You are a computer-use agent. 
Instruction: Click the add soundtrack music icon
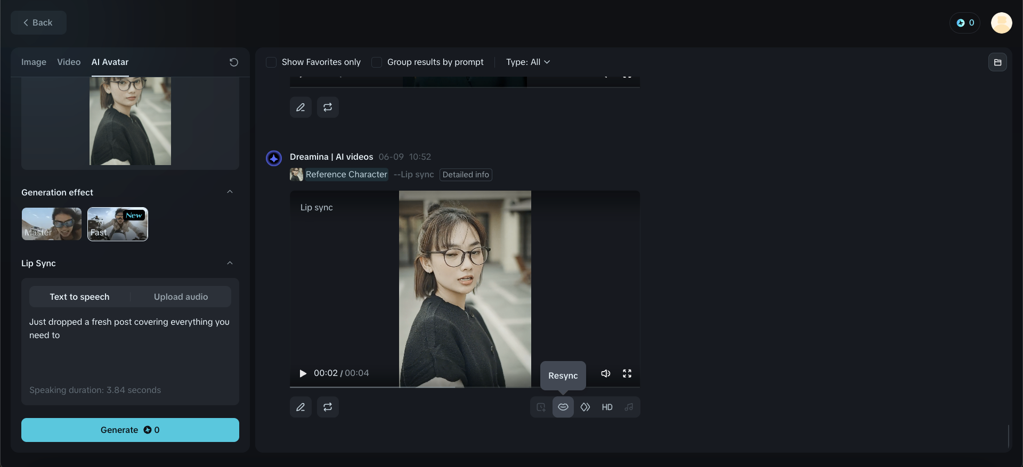click(629, 407)
